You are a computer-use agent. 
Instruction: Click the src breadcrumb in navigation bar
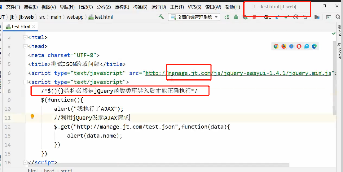coord(42,17)
